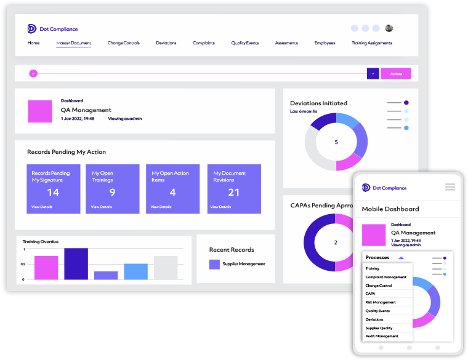Click the pink Actions button
The height and width of the screenshot is (360, 468).
(396, 74)
